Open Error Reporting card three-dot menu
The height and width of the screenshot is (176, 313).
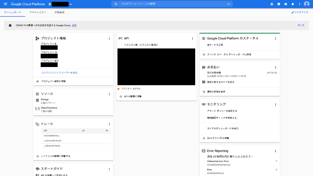pos(276,151)
